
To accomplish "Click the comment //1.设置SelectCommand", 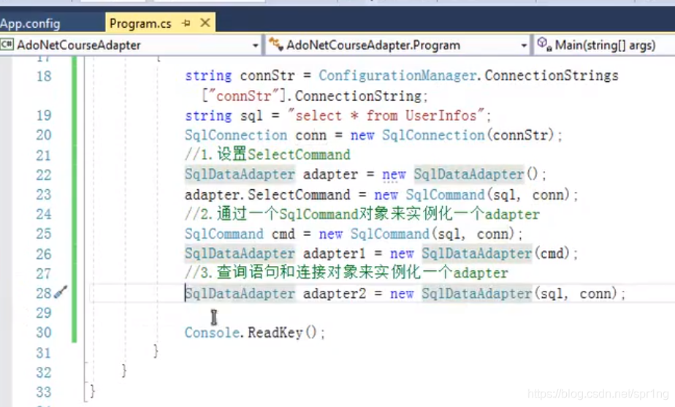I will pos(268,154).
